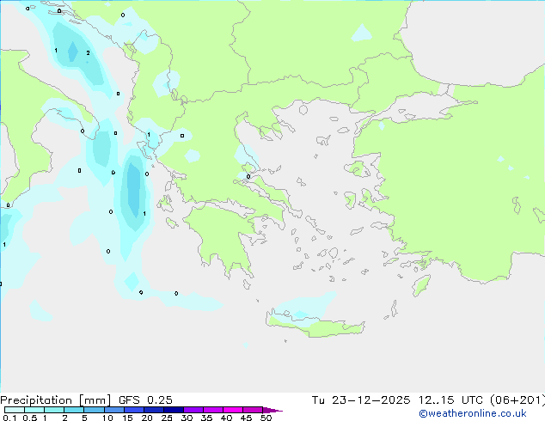Image resolution: width=545 pixels, height=421 pixels.
Task: Click the 'GFS 0.25' model label
Action: coord(145,400)
